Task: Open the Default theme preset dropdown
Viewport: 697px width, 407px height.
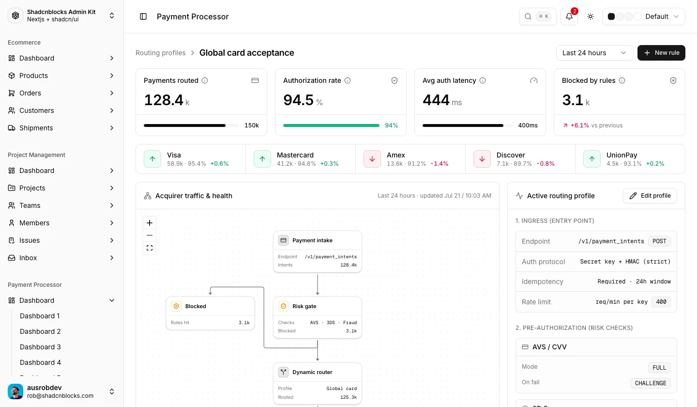Action: (644, 16)
